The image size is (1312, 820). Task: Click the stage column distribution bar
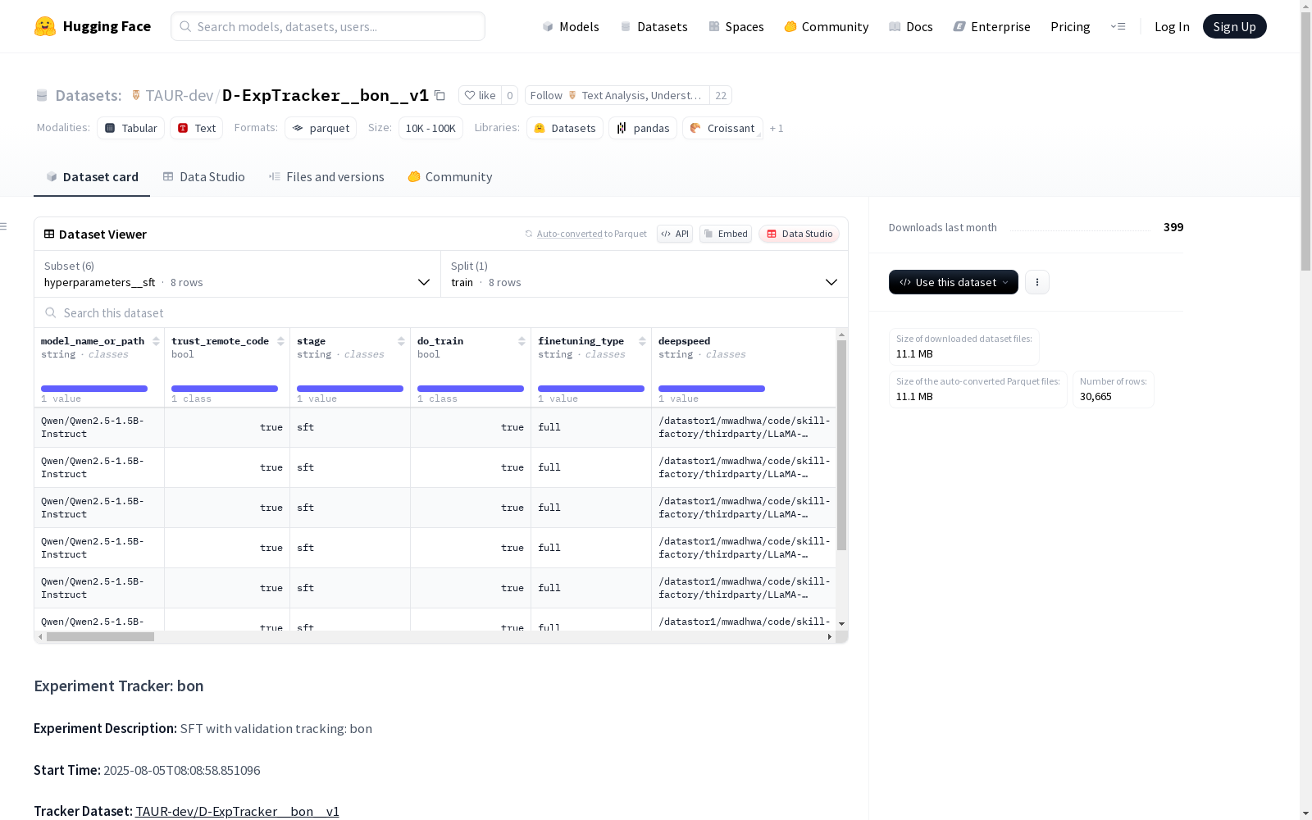350,389
